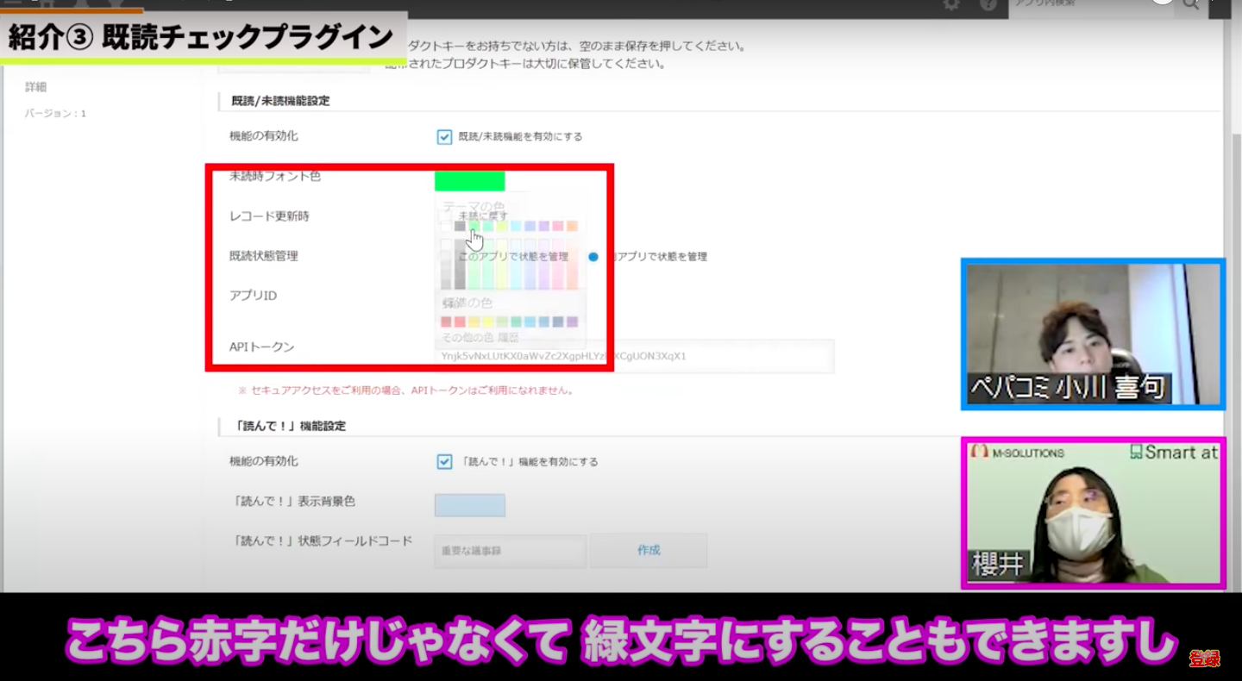
Task: Select the 別アプリで状態を管理 radio button
Action: (x=593, y=257)
